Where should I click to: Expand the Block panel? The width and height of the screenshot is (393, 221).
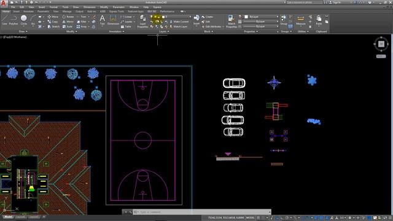[x=209, y=31]
